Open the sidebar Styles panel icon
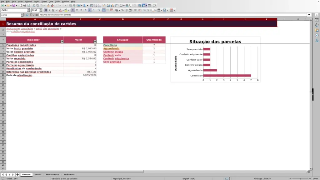This screenshot has width=320, height=180. pyautogui.click(x=317, y=25)
